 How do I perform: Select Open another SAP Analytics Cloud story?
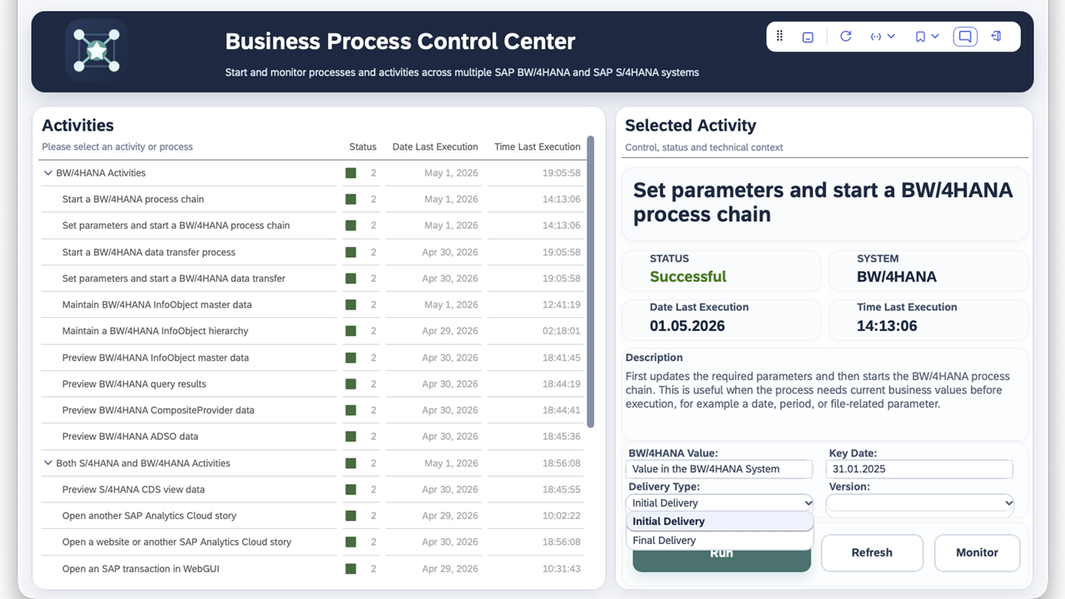[150, 516]
